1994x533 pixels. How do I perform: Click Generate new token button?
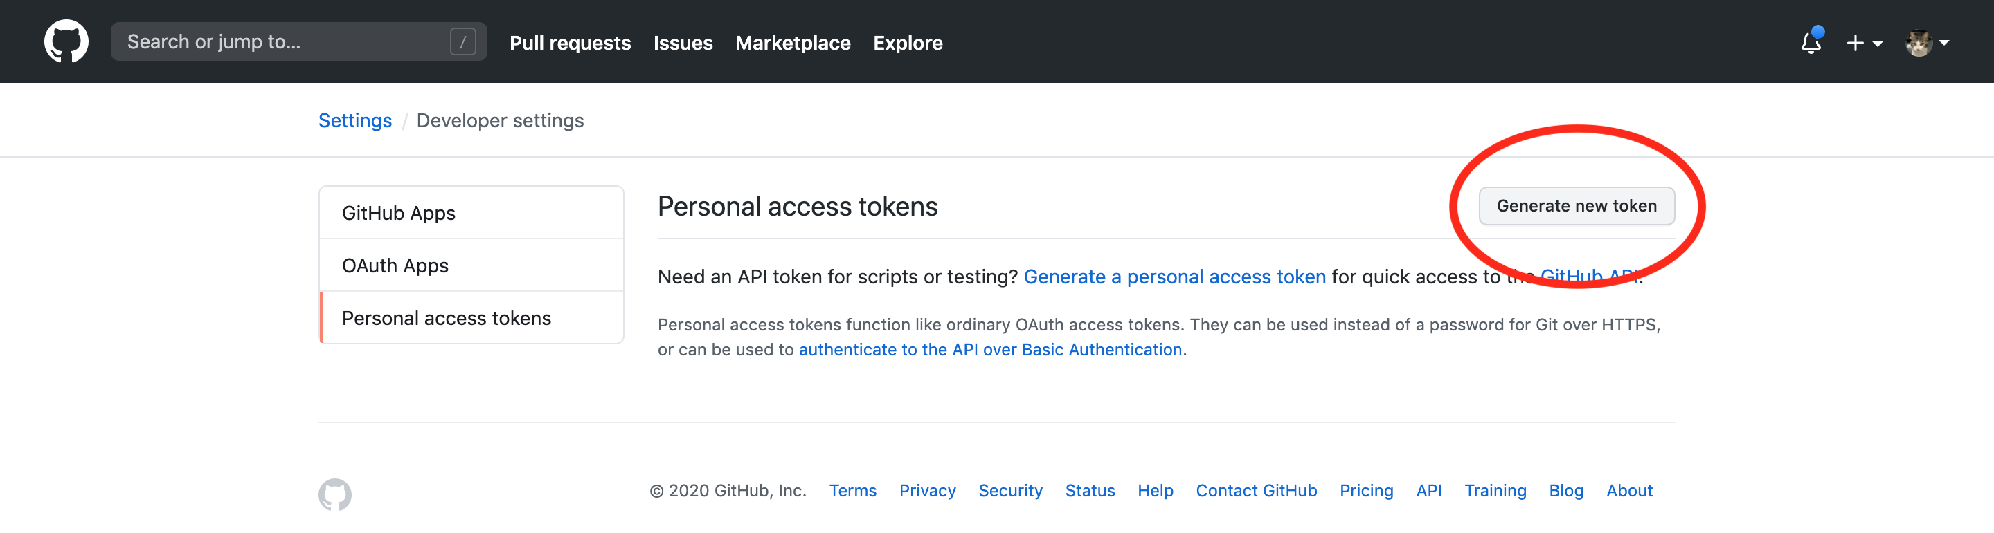click(x=1576, y=205)
